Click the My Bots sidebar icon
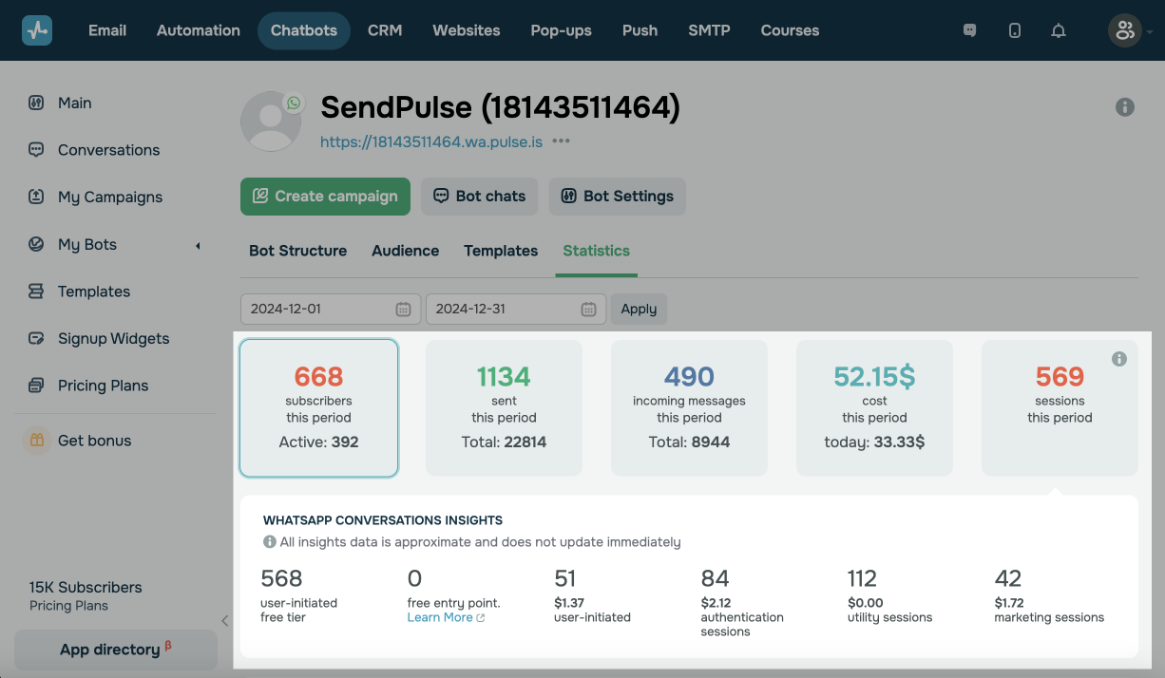 coord(36,244)
